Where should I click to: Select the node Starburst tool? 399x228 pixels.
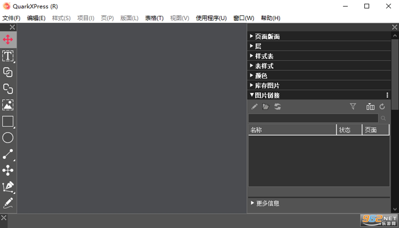coord(8,170)
